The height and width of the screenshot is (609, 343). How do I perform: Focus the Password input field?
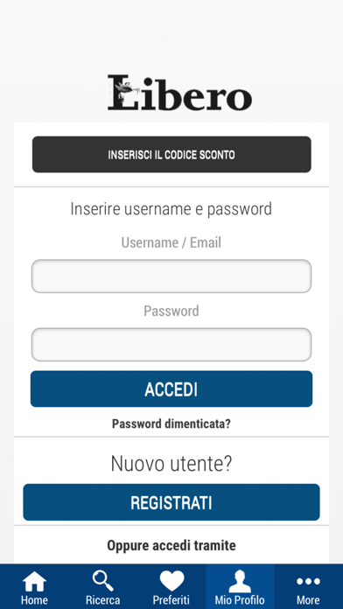coord(171,345)
